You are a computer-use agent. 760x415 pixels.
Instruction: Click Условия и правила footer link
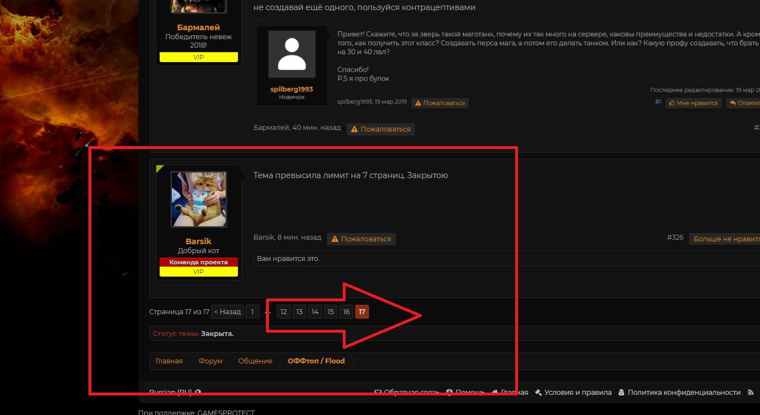[573, 393]
